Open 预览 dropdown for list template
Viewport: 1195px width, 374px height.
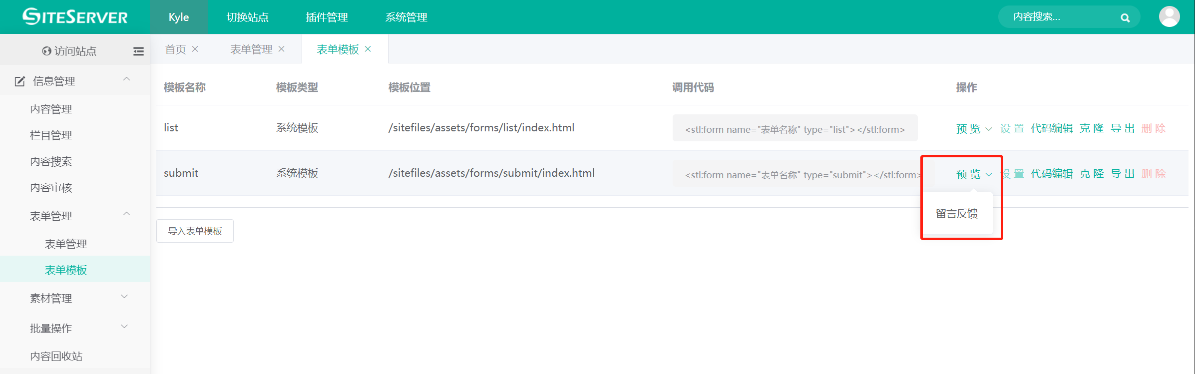(973, 129)
